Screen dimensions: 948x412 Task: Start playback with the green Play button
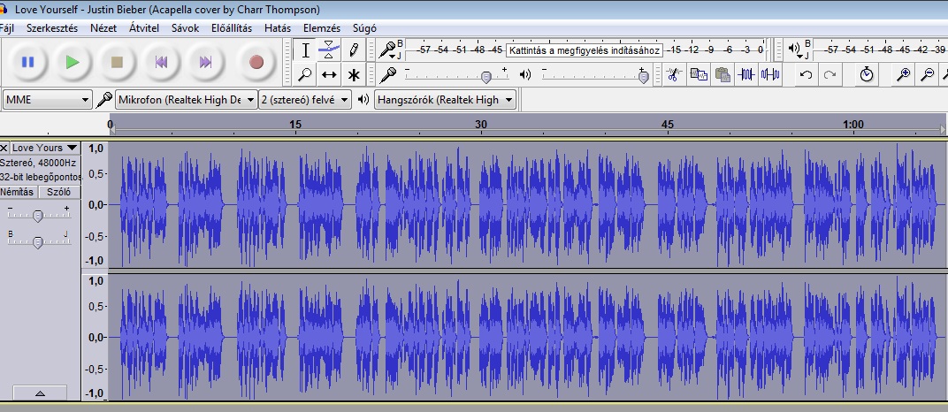click(x=73, y=62)
